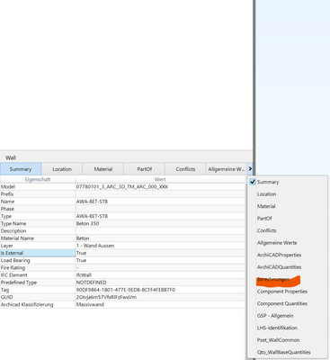Select the Tag property label

tap(4, 290)
